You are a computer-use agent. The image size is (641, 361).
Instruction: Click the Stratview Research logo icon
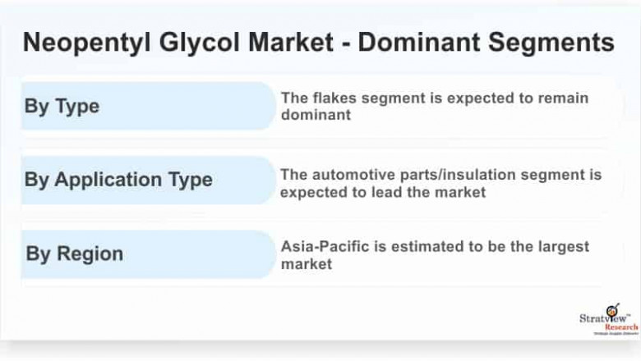pyautogui.click(x=611, y=308)
